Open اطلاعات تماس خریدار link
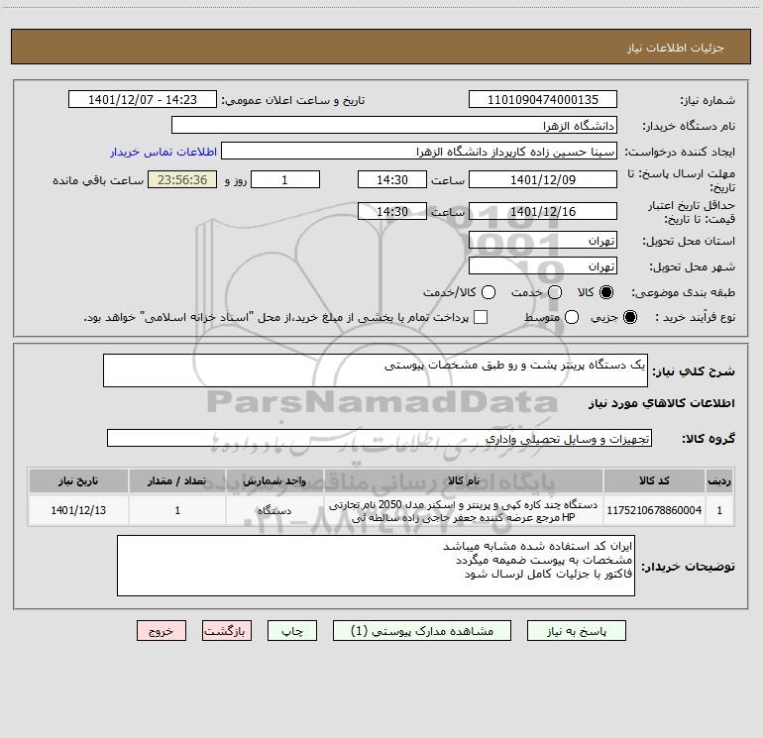763x738 pixels. pos(163,152)
